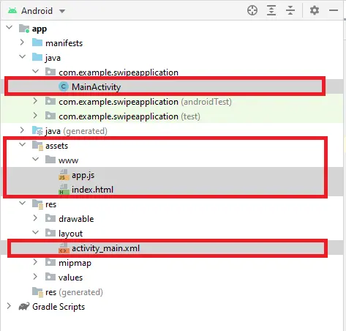The image size is (346, 331).
Task: Collapse the www folder
Action: [36, 159]
